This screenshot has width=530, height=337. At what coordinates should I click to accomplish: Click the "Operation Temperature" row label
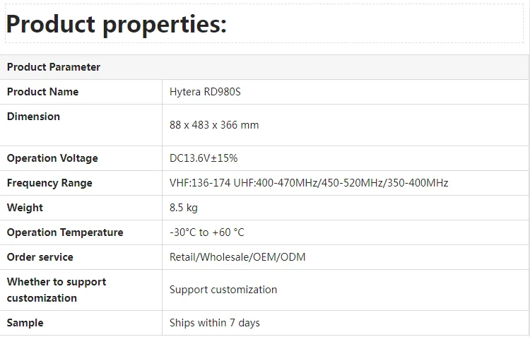pyautogui.click(x=65, y=232)
